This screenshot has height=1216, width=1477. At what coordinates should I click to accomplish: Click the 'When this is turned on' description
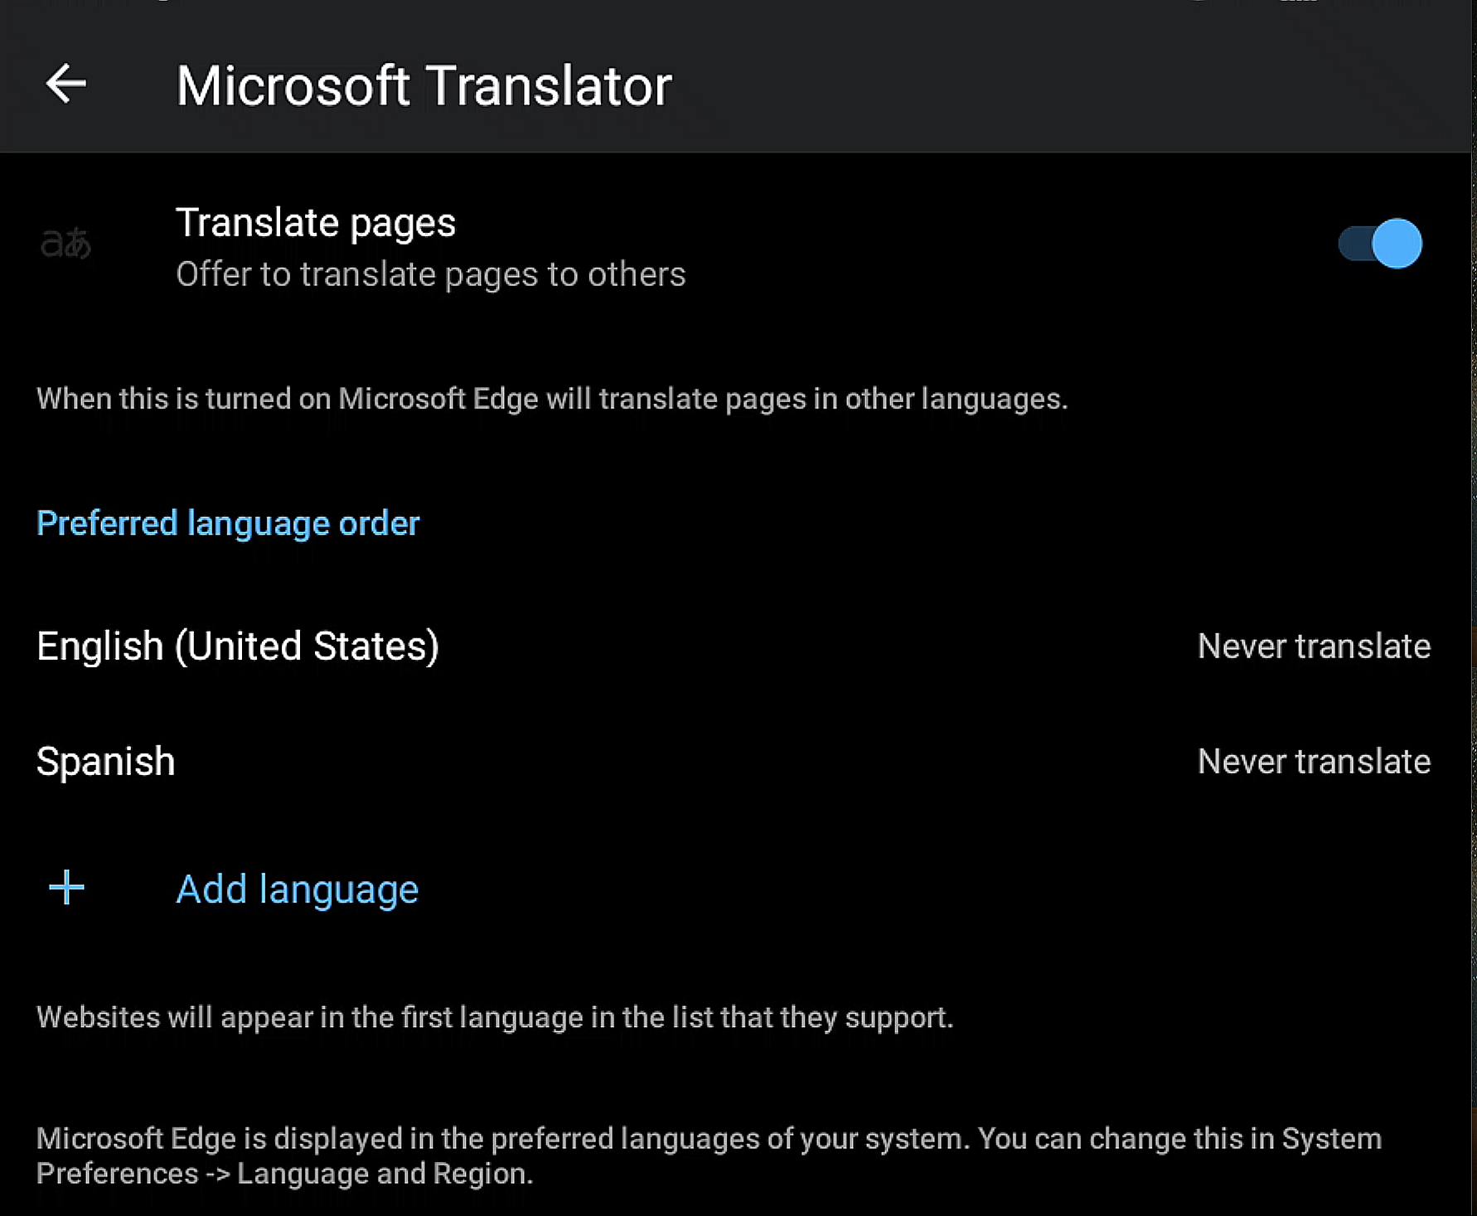552,400
